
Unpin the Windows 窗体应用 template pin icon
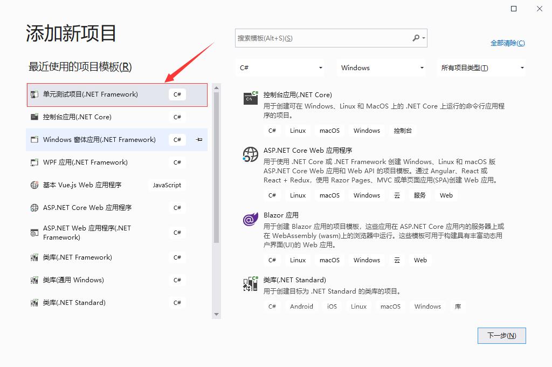click(199, 140)
